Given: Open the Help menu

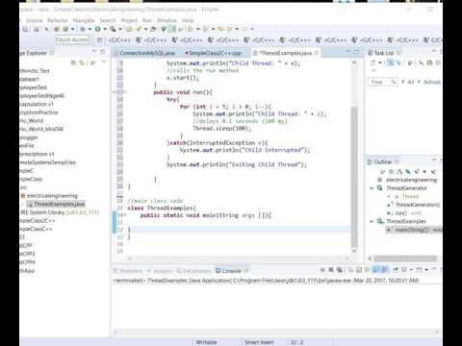Looking at the screenshot, I should (x=188, y=20).
